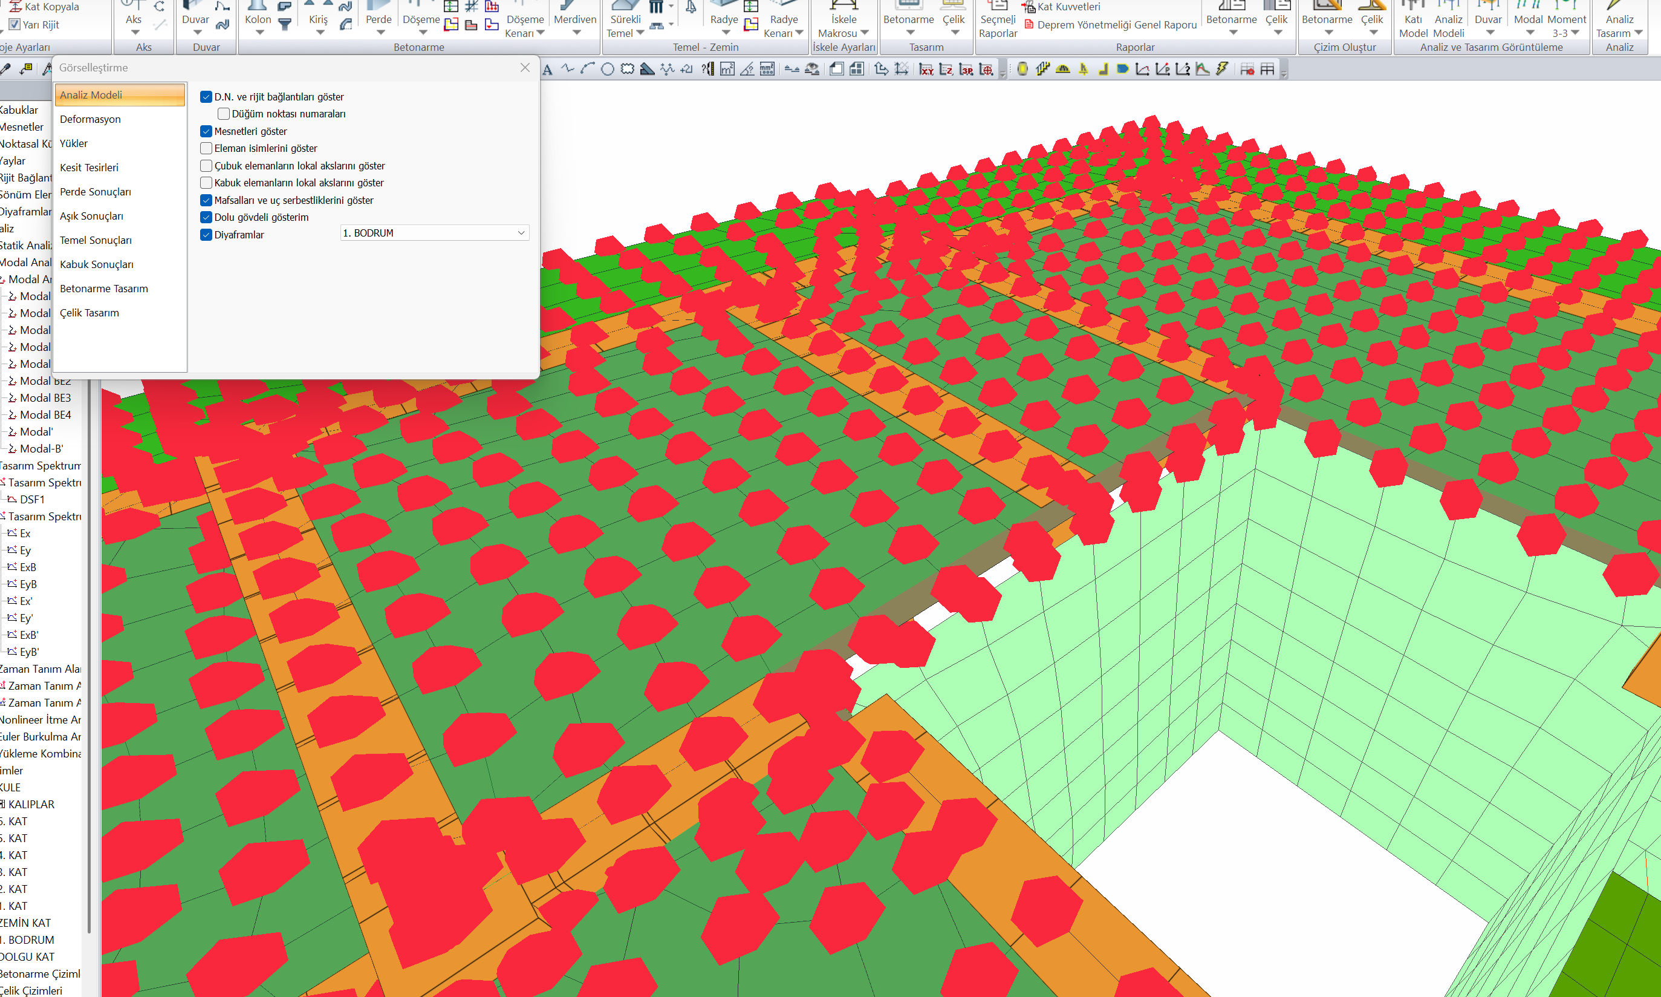Image resolution: width=1661 pixels, height=997 pixels.
Task: Click the 3P plane definition icon
Action: pos(966,69)
